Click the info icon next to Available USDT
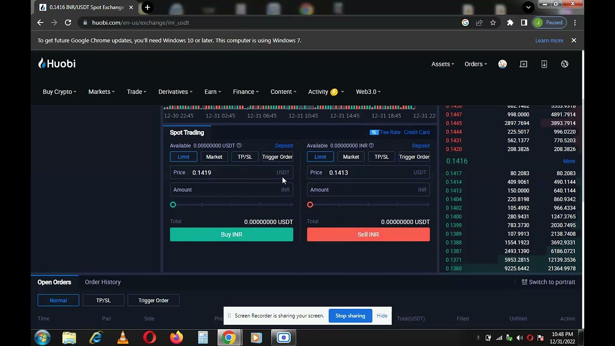The height and width of the screenshot is (346, 615). [x=239, y=146]
